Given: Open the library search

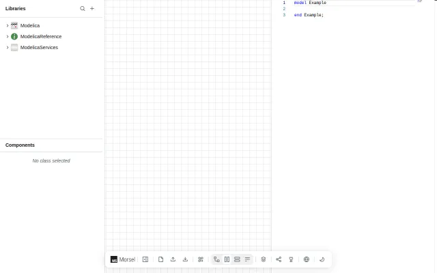Looking at the screenshot, I should [x=83, y=9].
